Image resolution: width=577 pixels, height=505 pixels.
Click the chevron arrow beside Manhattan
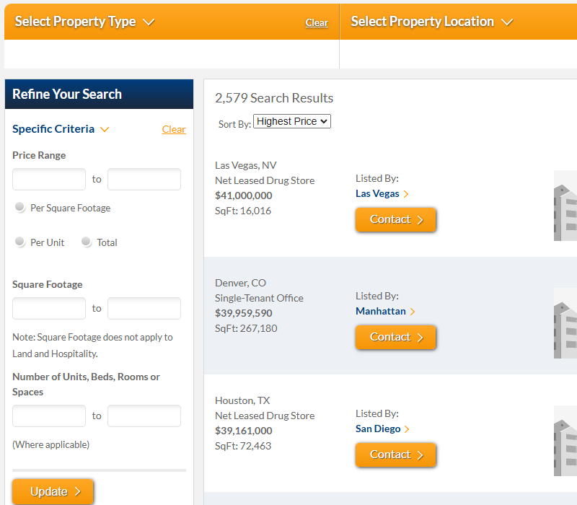click(413, 312)
